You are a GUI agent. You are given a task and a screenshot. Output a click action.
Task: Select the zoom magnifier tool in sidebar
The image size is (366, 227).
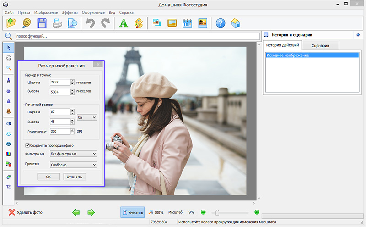click(9, 68)
